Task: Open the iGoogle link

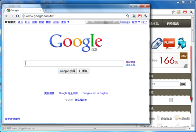Action: coord(126,22)
